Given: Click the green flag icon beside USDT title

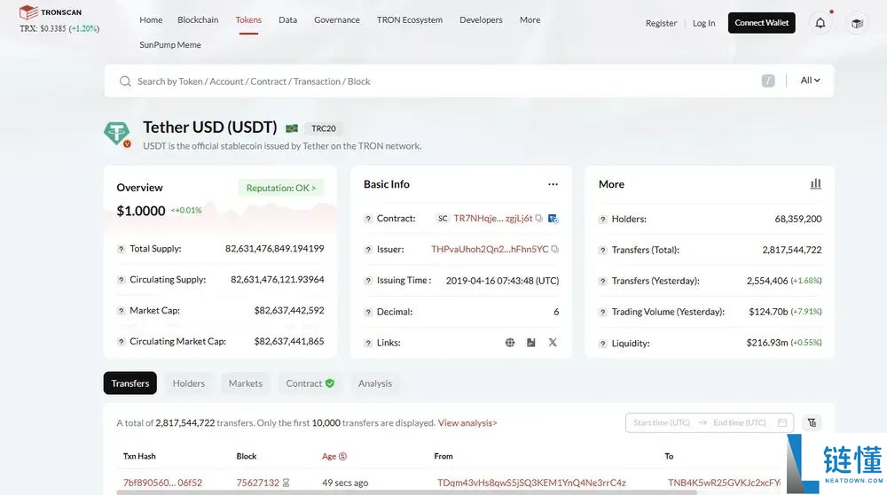Looking at the screenshot, I should pyautogui.click(x=292, y=128).
